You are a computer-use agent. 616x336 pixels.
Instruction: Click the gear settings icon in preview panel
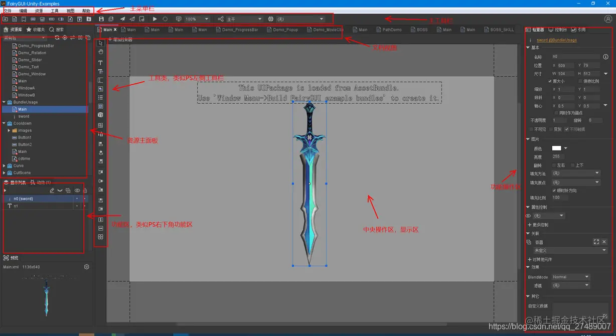tap(86, 267)
